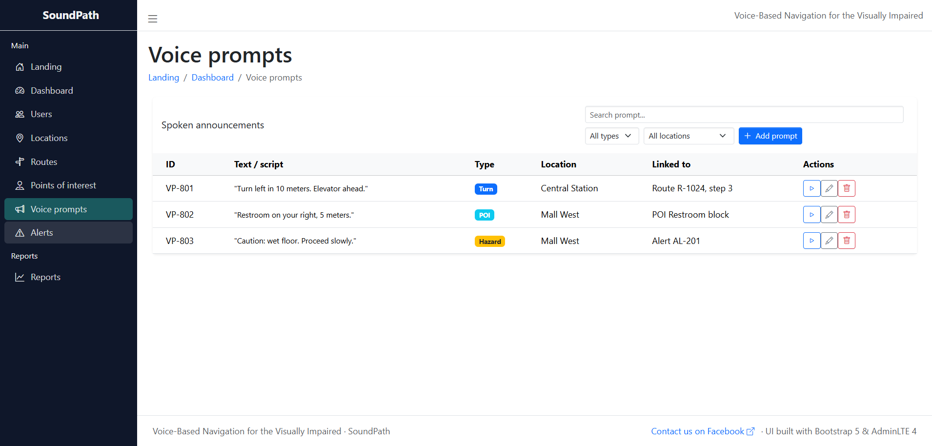Click the Dashboard breadcrumb link
The image size is (932, 446).
pos(212,78)
